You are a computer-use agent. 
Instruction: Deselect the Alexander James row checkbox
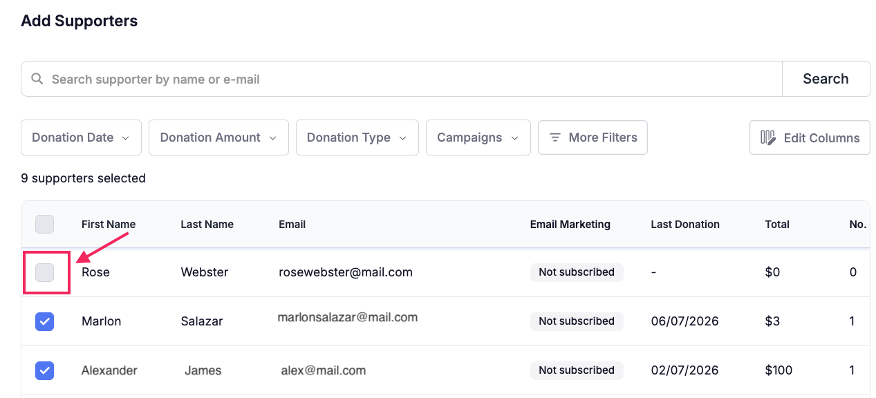(x=44, y=370)
